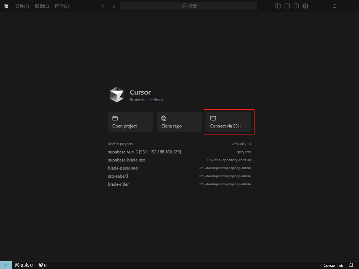Click the Clone repo button
Image resolution: width=359 pixels, height=269 pixels.
(179, 122)
